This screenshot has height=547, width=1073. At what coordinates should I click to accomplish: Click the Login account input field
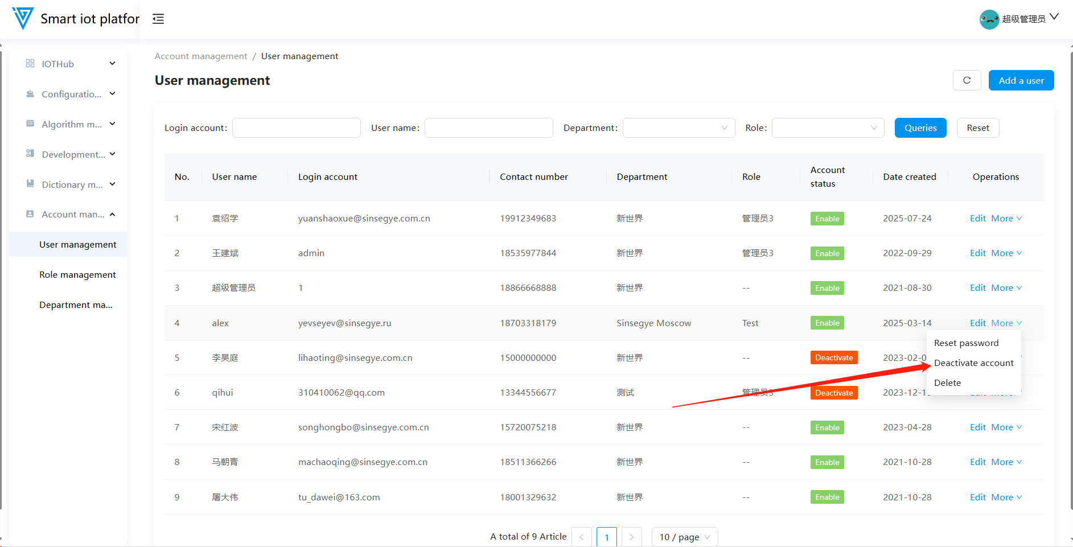(296, 128)
